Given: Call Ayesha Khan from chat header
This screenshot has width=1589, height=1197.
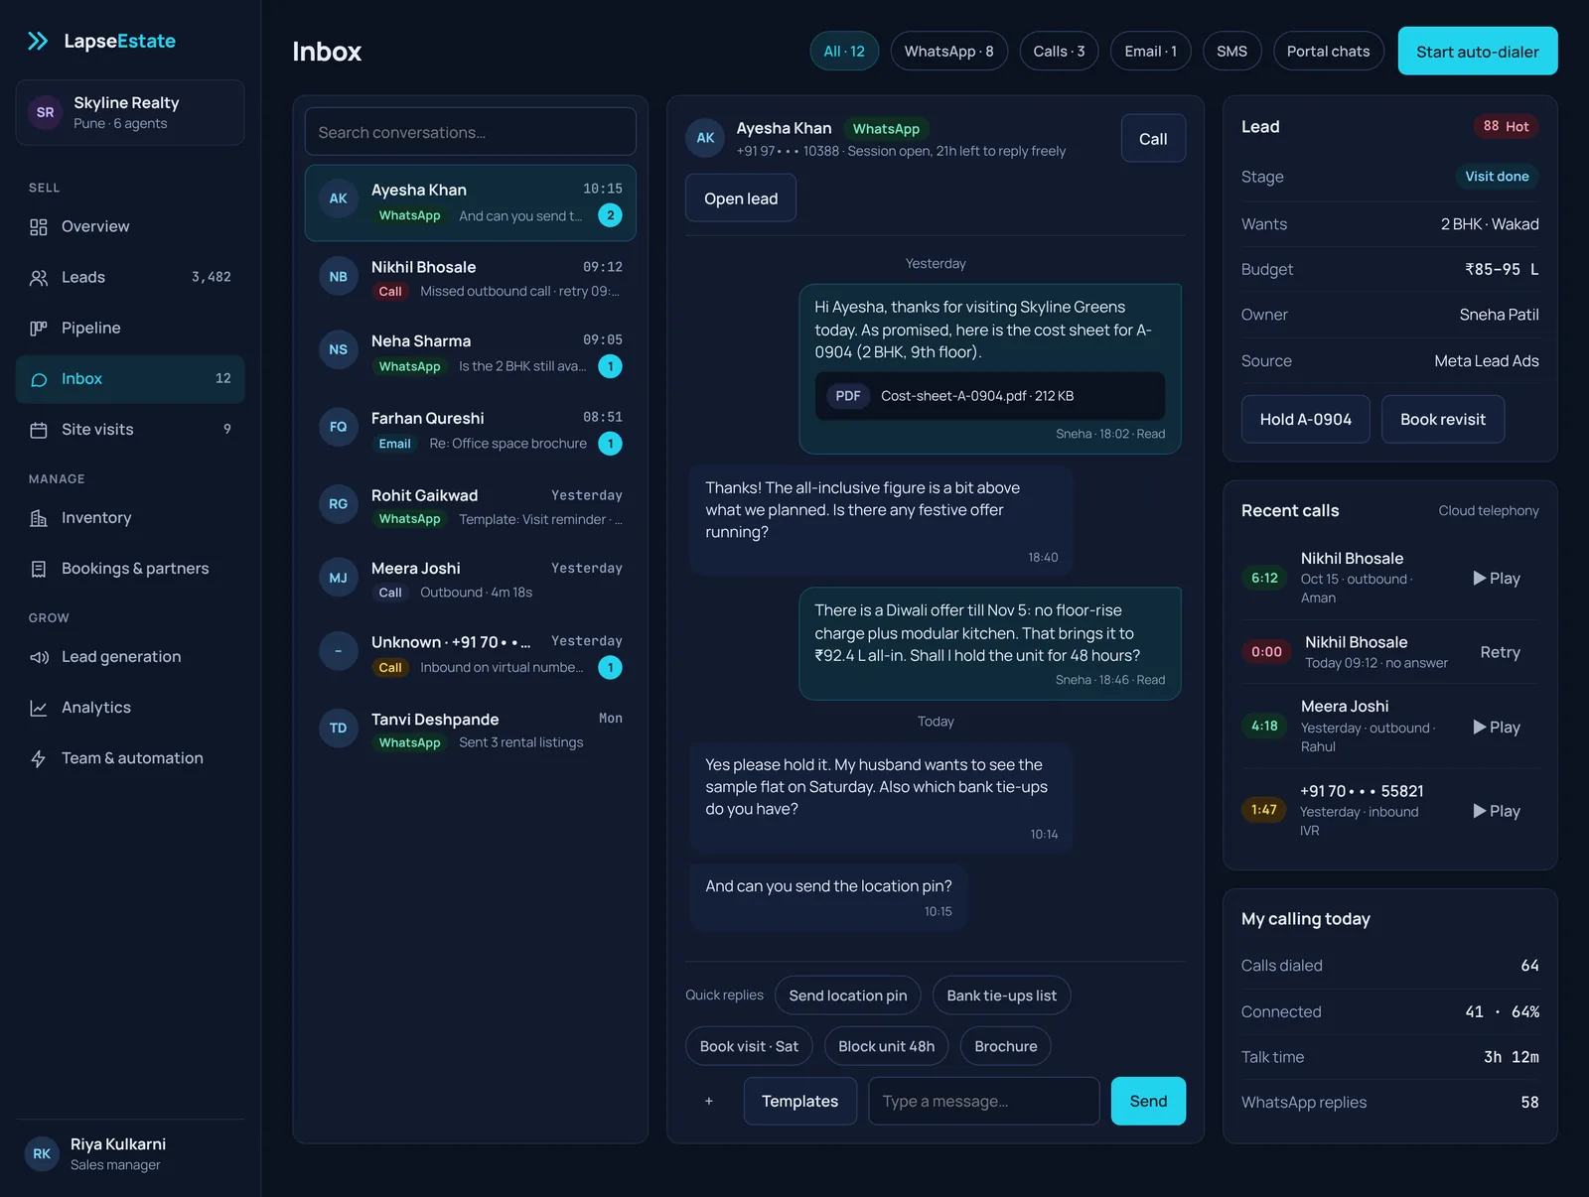Looking at the screenshot, I should (x=1153, y=138).
